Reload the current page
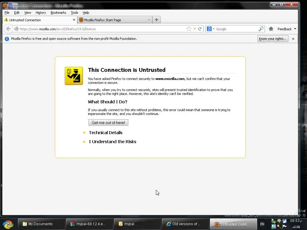Viewport: 307px width, 230px height. [x=200, y=29]
